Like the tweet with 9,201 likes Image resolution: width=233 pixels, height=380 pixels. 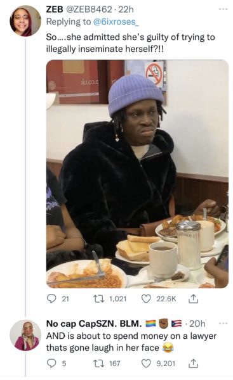pos(146,364)
